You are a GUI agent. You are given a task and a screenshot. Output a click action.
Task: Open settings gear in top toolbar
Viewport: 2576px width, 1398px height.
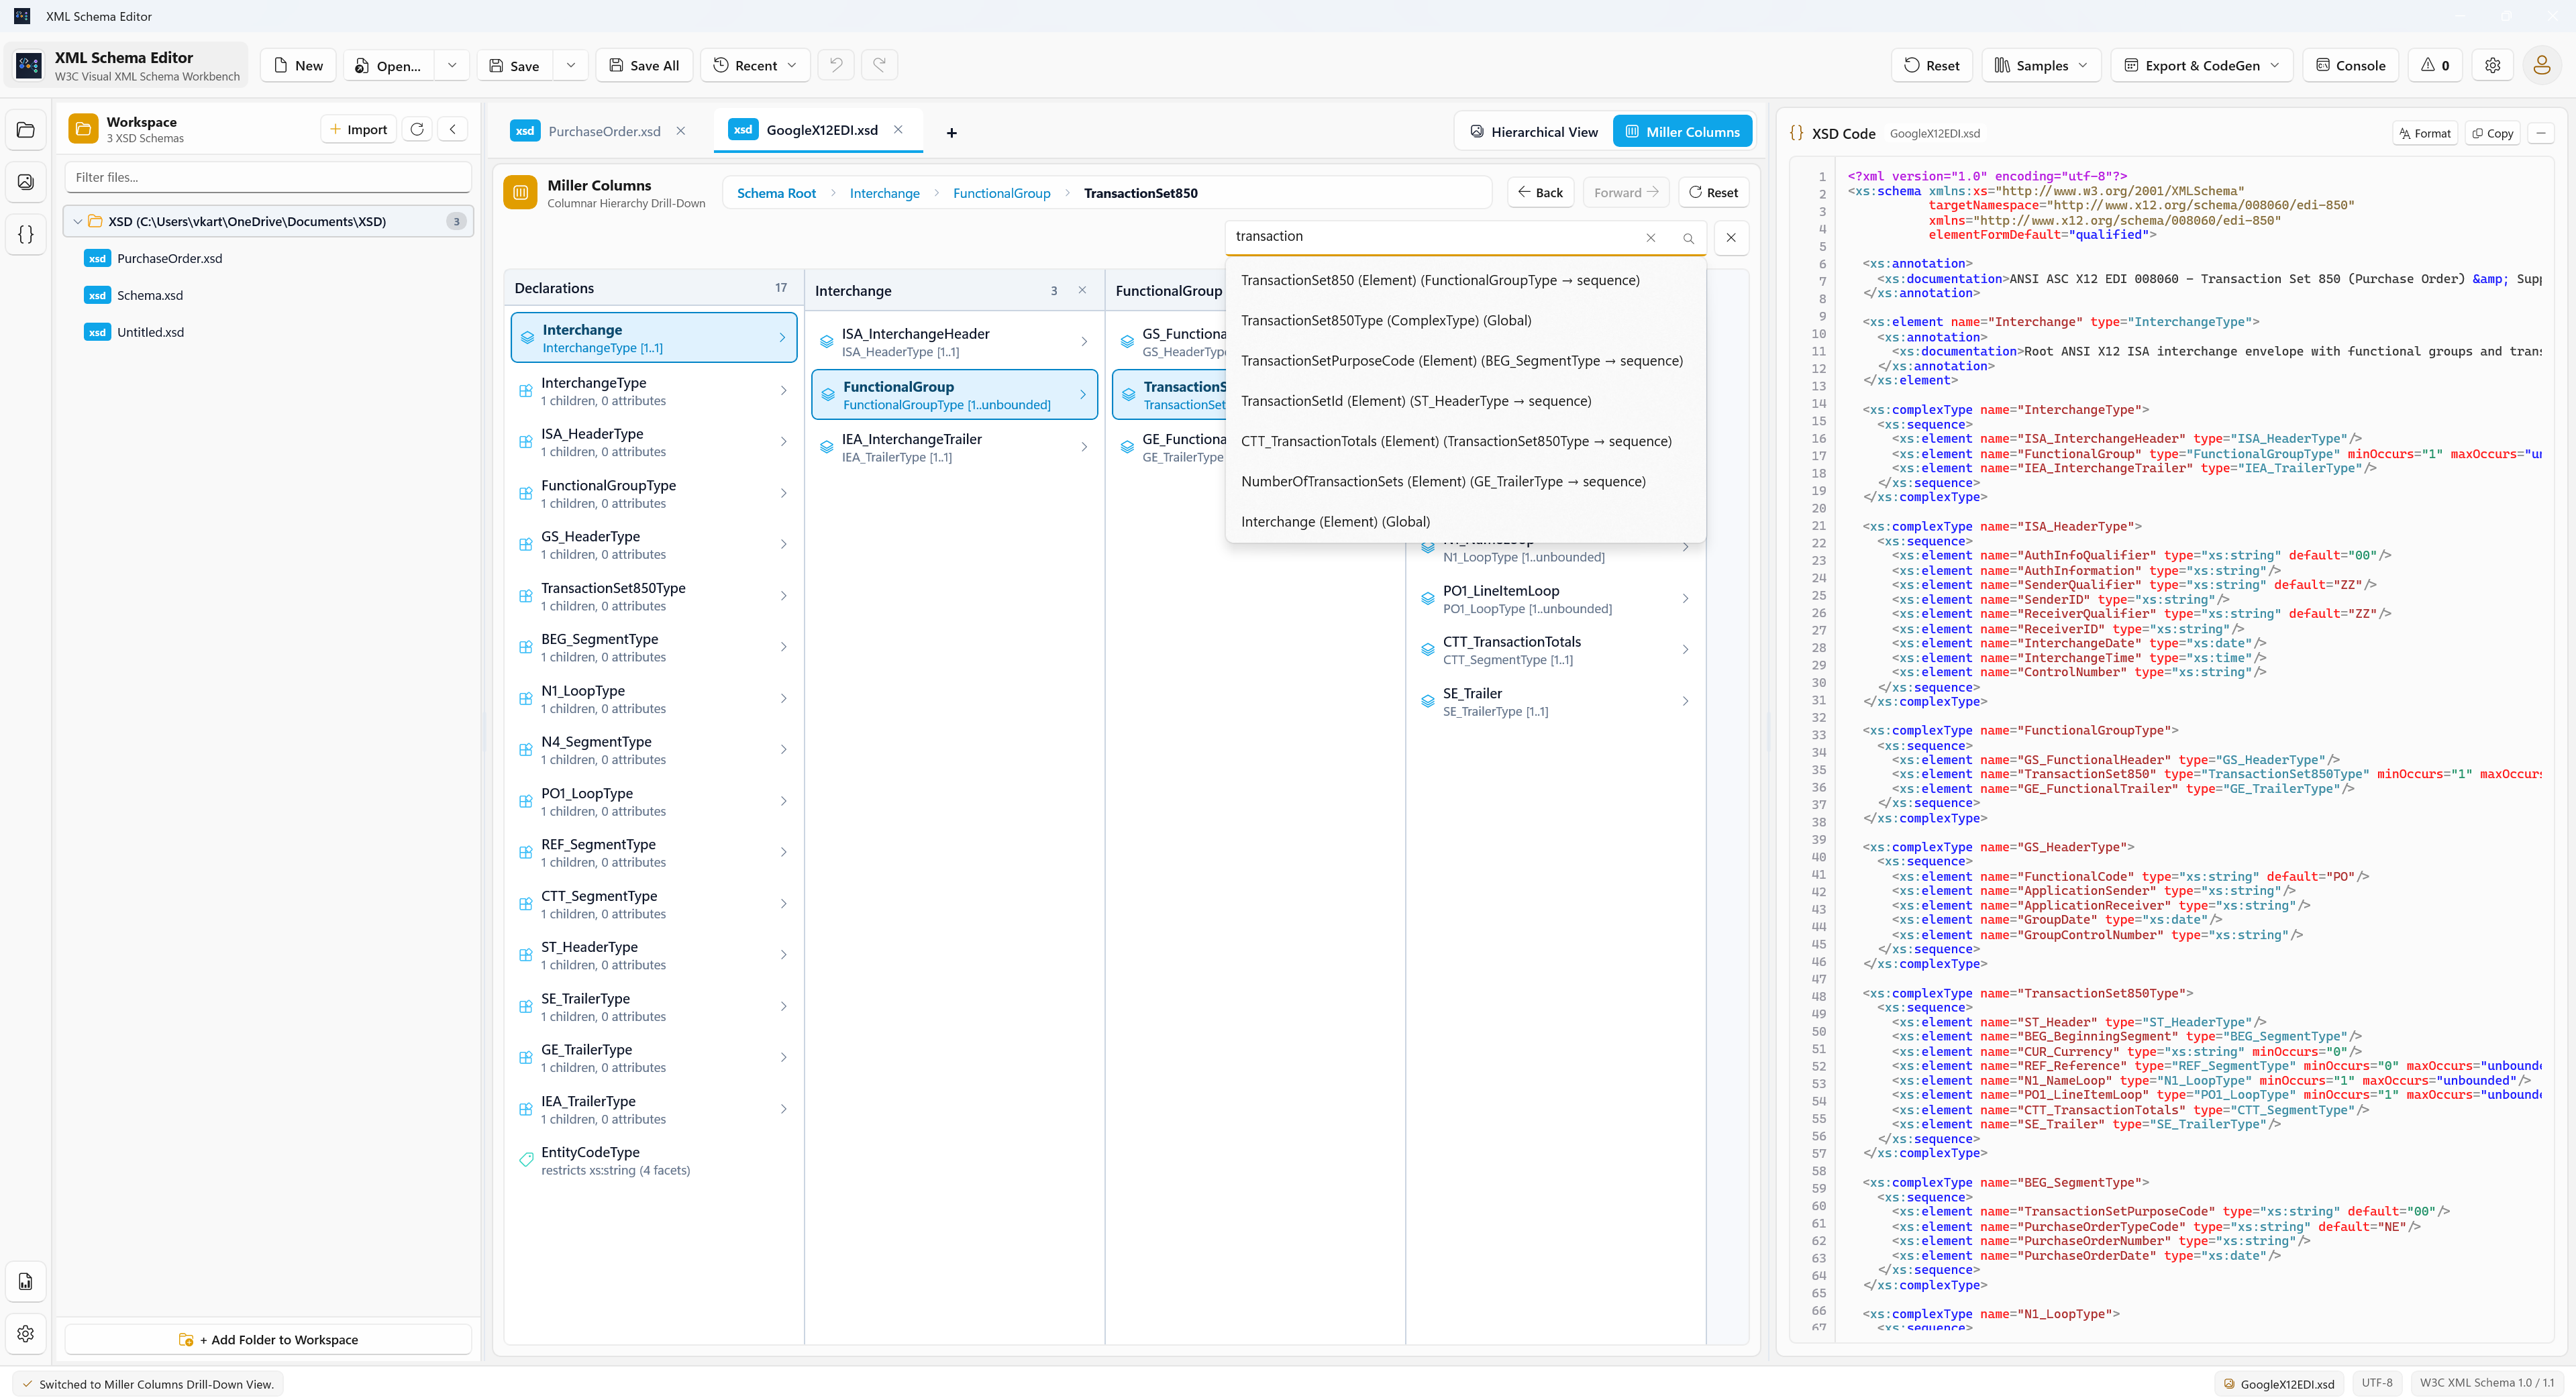point(2492,65)
